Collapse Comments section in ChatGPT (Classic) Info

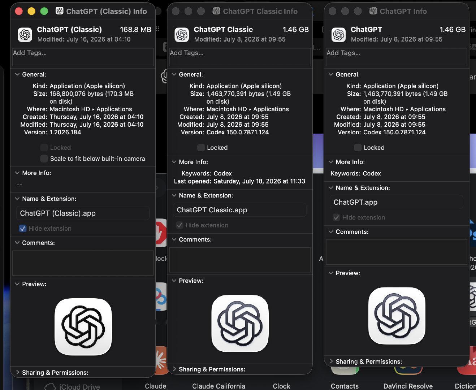point(17,243)
